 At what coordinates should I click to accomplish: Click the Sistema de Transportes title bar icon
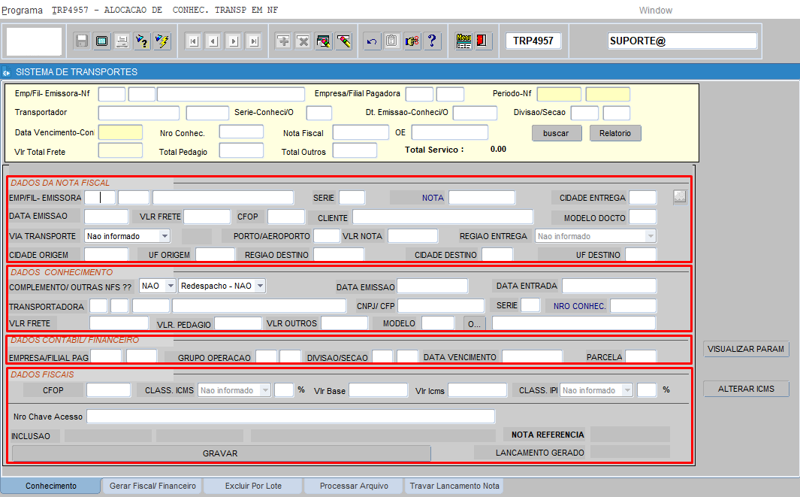6,72
